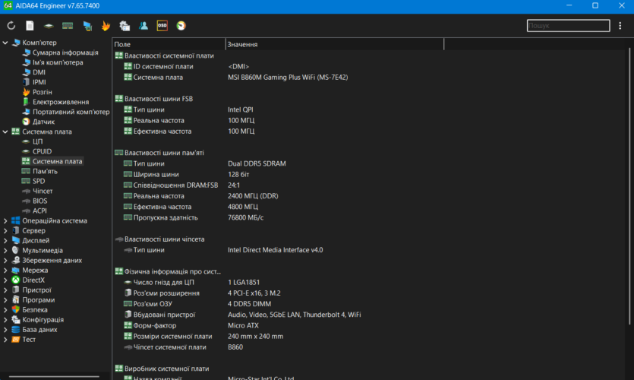Select the MSI B860M Gaming Plus WiFi value
This screenshot has width=634, height=380.
pos(288,78)
